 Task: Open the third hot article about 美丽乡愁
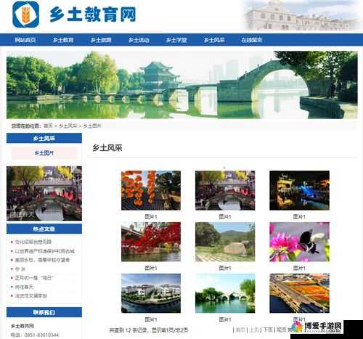(42, 260)
